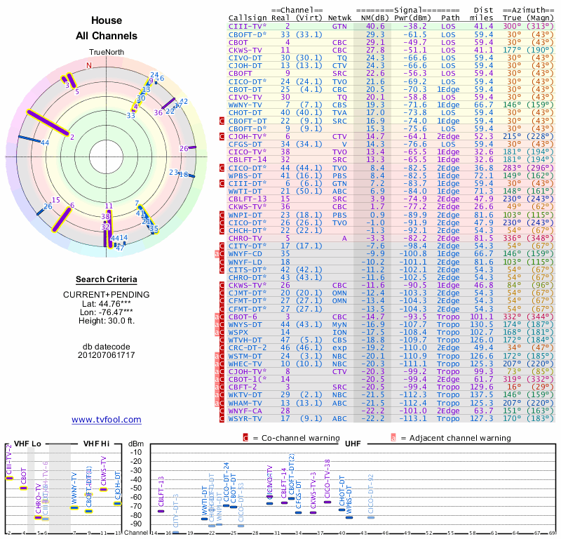Click the pink adjacent channel warning legend icon
Screen dimensions: 561x539
(x=394, y=438)
